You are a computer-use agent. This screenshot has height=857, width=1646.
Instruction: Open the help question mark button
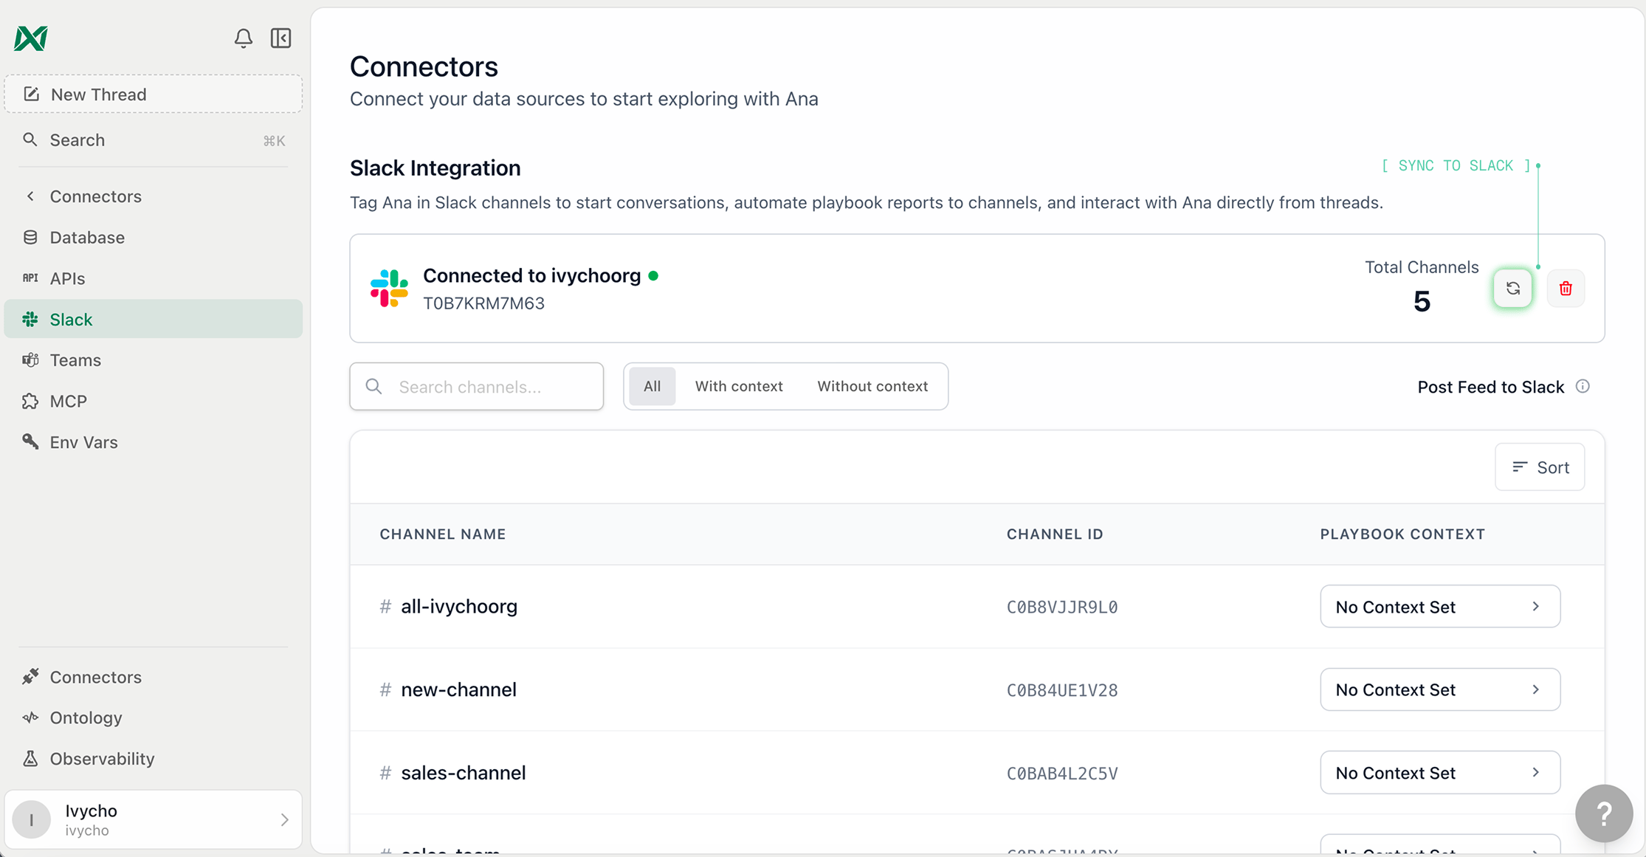point(1603,813)
